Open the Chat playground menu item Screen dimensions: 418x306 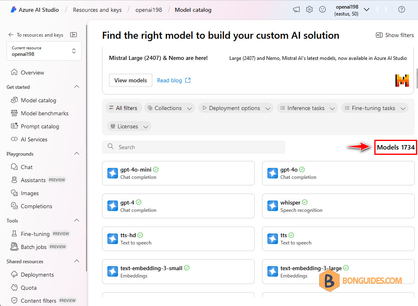27,167
